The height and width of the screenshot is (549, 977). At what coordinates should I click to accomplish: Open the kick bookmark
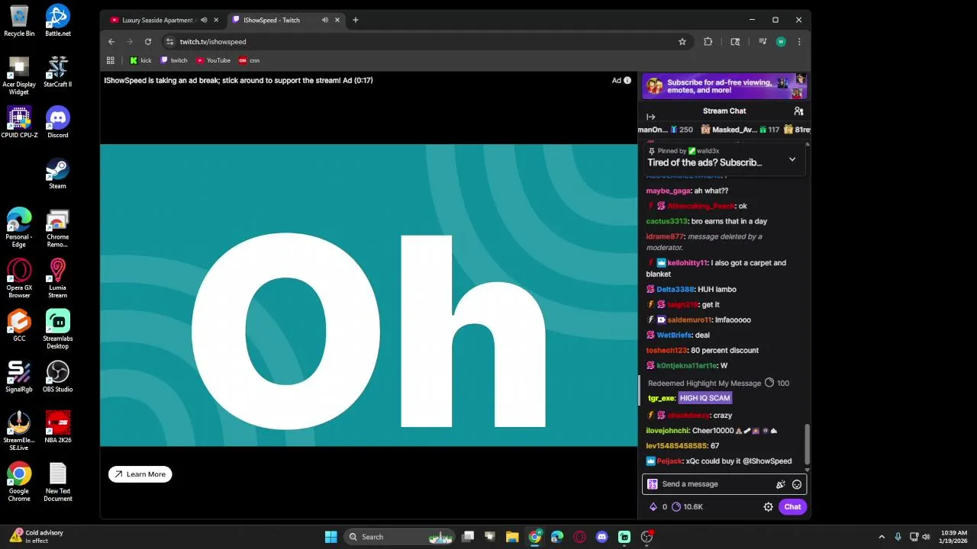click(140, 60)
